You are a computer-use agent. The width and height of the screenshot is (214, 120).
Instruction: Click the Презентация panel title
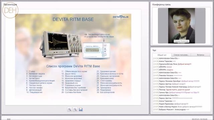[10, 4]
